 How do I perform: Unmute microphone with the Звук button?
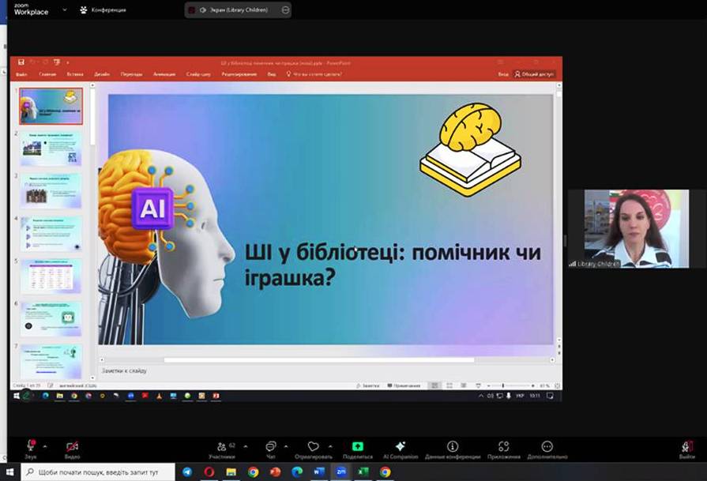click(x=31, y=446)
